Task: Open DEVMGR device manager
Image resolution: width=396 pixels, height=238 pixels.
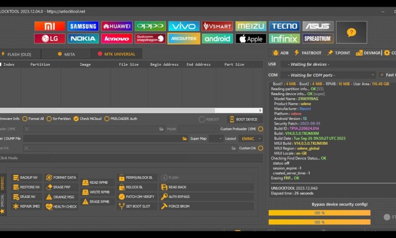Action: coord(368,53)
